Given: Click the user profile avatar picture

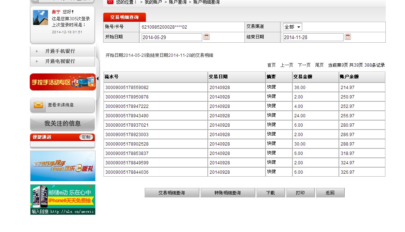Looking at the screenshot, I should pyautogui.click(x=40, y=17).
